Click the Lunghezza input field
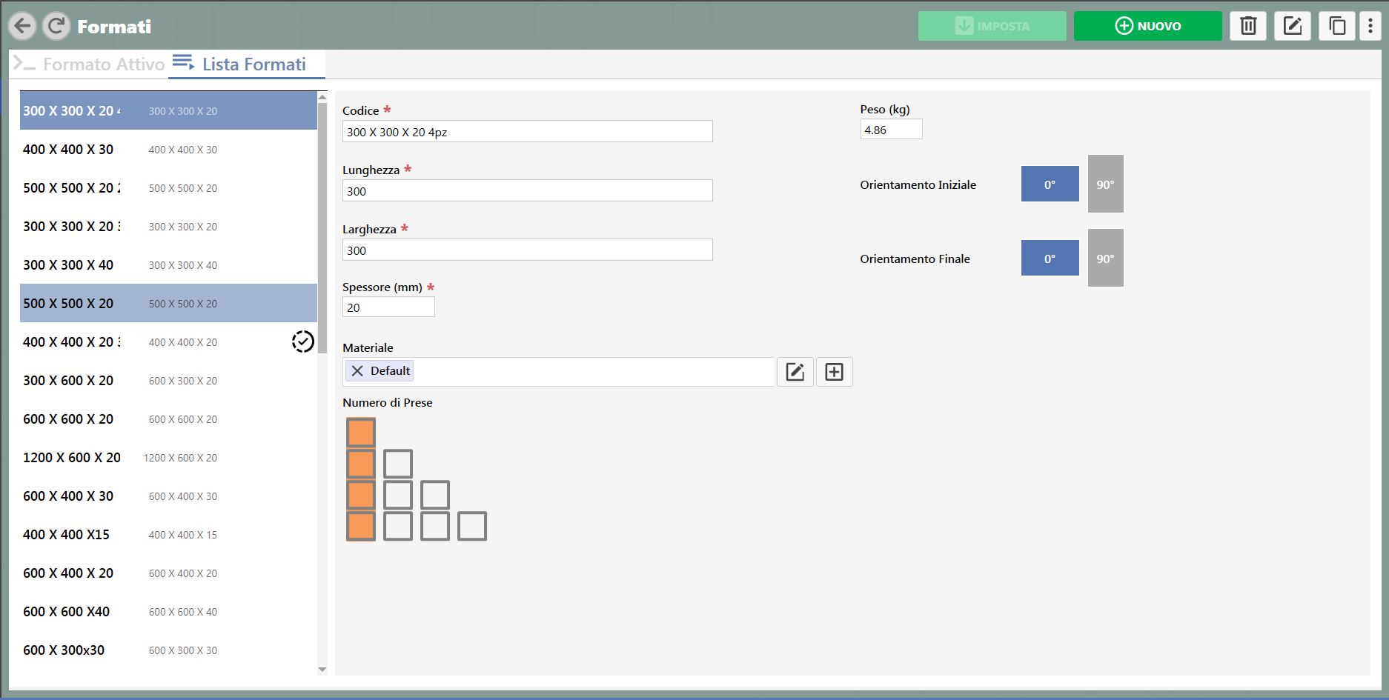 (528, 191)
